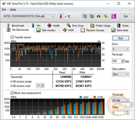Start the file benchmark test

(120, 38)
